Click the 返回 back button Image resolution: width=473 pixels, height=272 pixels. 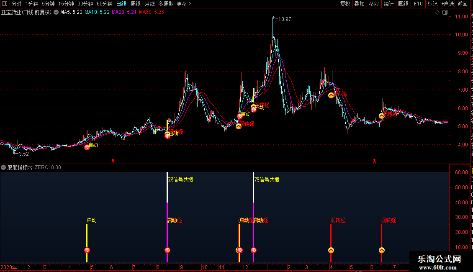[463, 4]
